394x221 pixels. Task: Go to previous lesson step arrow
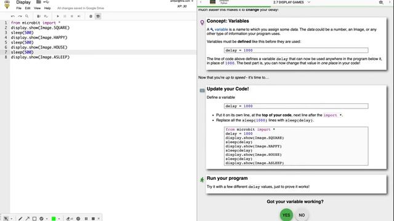click(201, 2)
